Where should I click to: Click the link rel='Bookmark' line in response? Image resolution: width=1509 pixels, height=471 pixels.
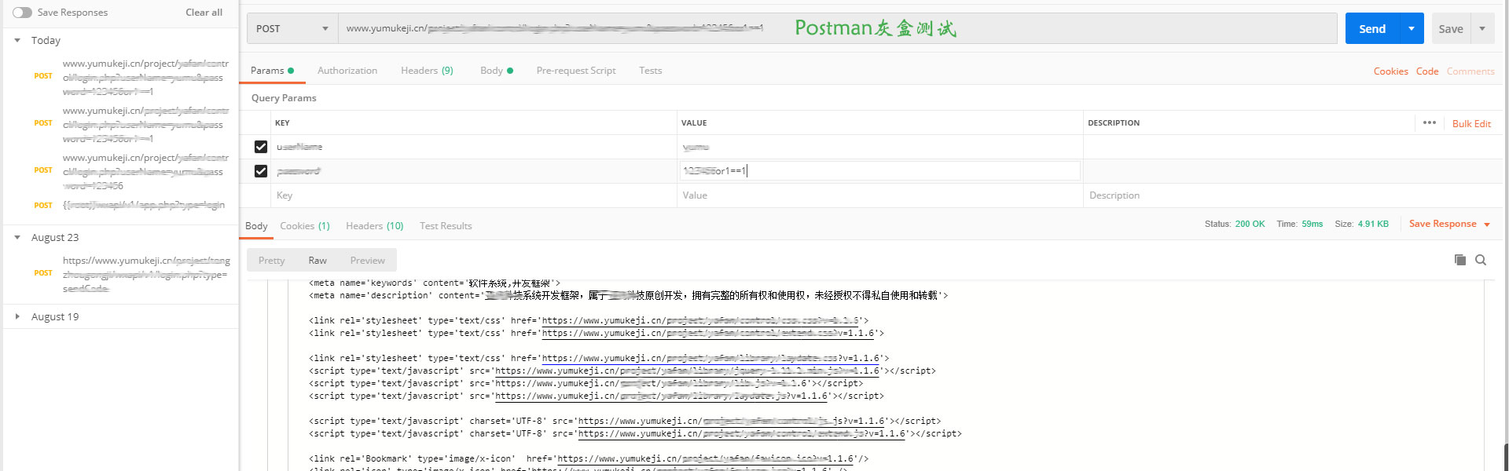[x=589, y=458]
